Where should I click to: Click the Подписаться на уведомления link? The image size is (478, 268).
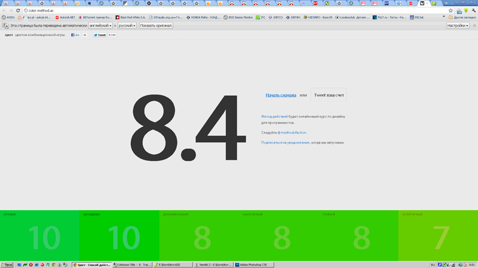tap(285, 142)
